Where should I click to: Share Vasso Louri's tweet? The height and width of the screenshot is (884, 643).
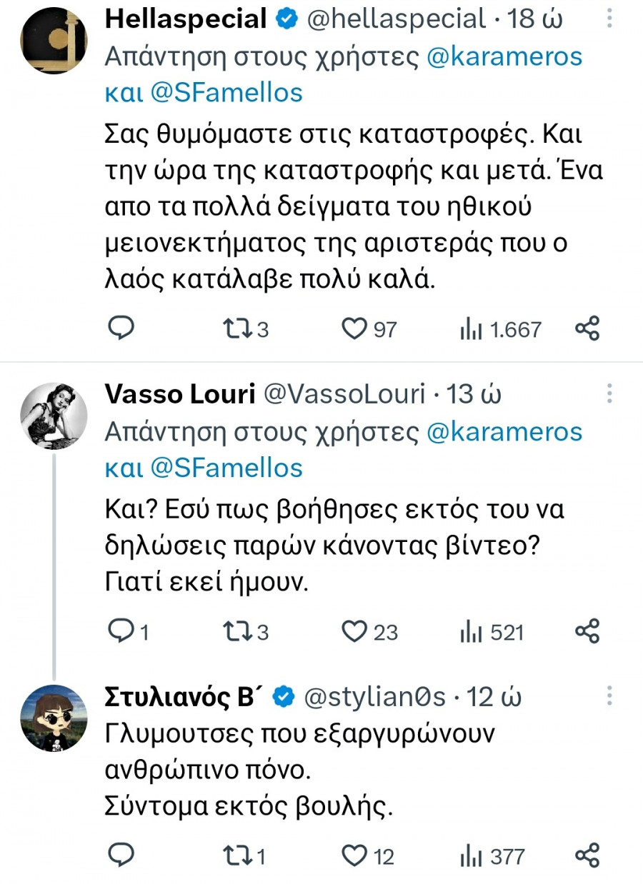pyautogui.click(x=587, y=631)
